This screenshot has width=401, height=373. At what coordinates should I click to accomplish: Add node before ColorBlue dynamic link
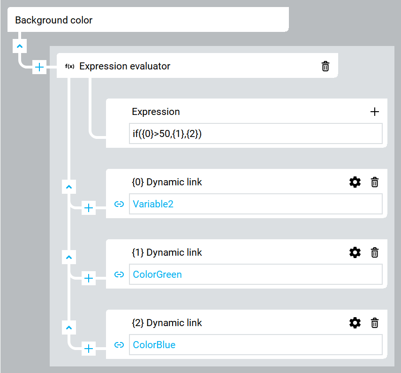(89, 349)
